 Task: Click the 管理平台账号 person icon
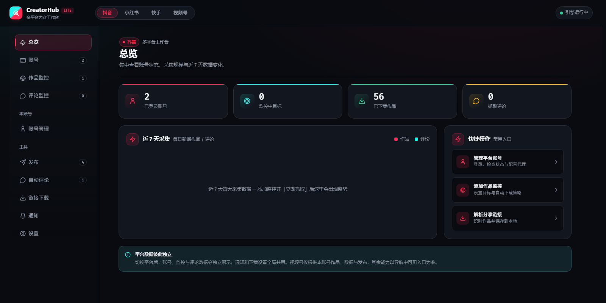(463, 162)
